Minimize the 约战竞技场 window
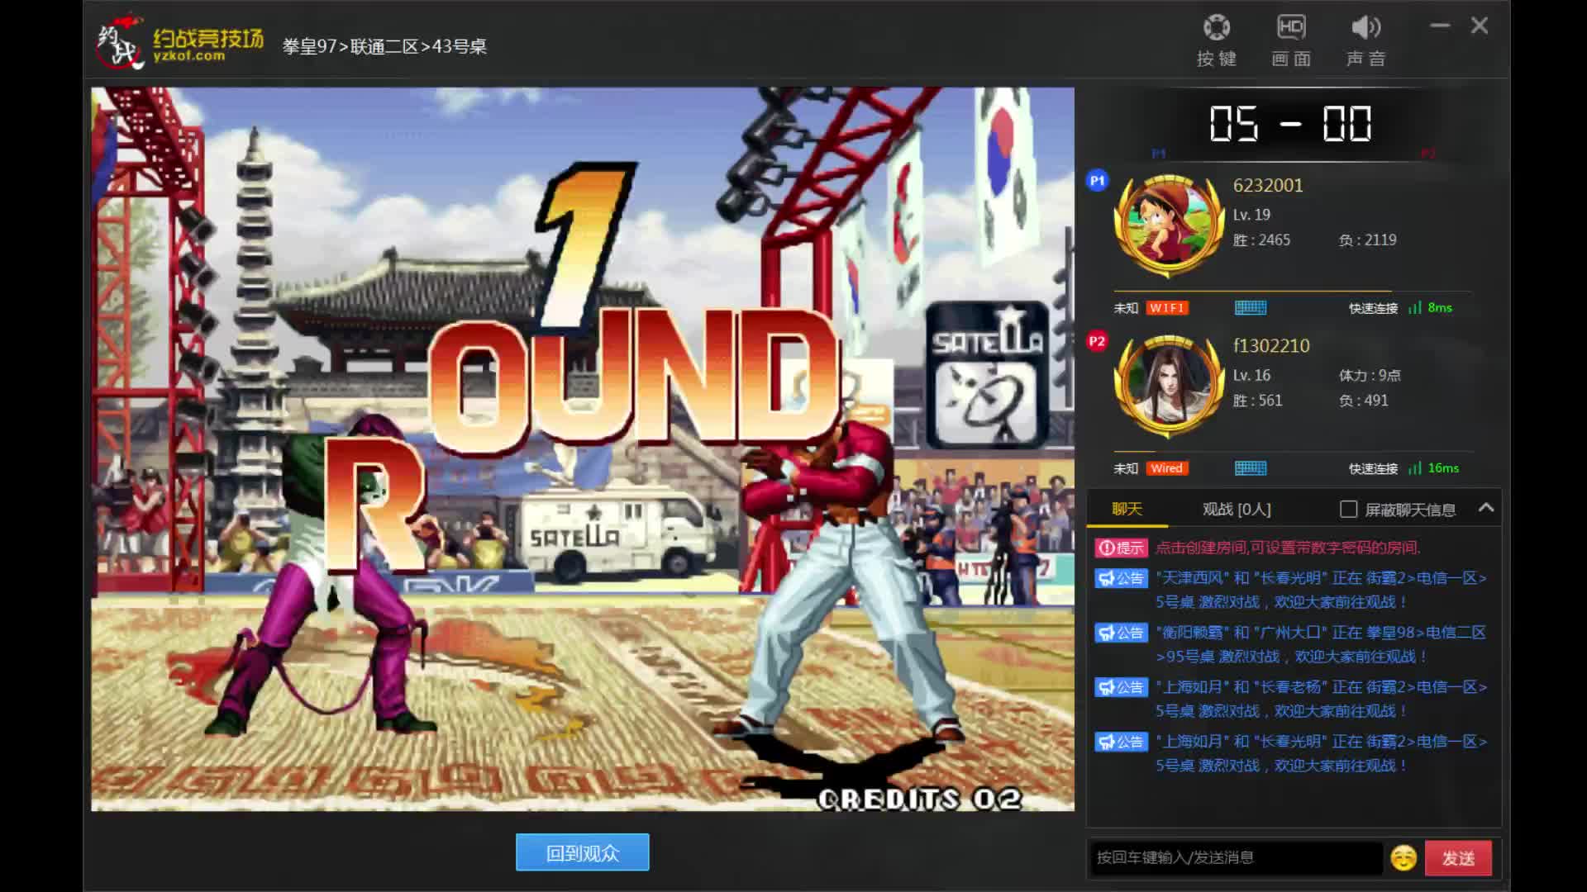The image size is (1587, 892). point(1440,26)
